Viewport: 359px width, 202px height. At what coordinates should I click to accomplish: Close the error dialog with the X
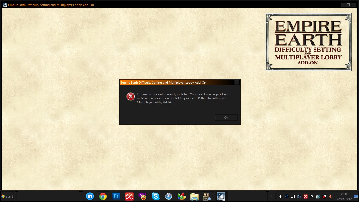237,83
